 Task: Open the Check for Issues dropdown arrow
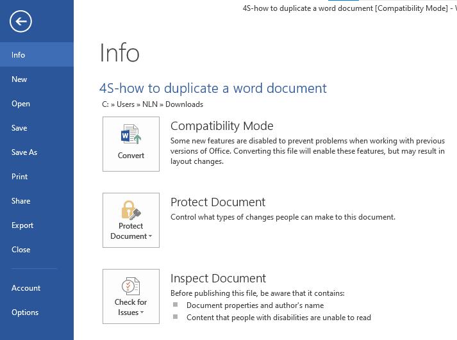pos(142,312)
